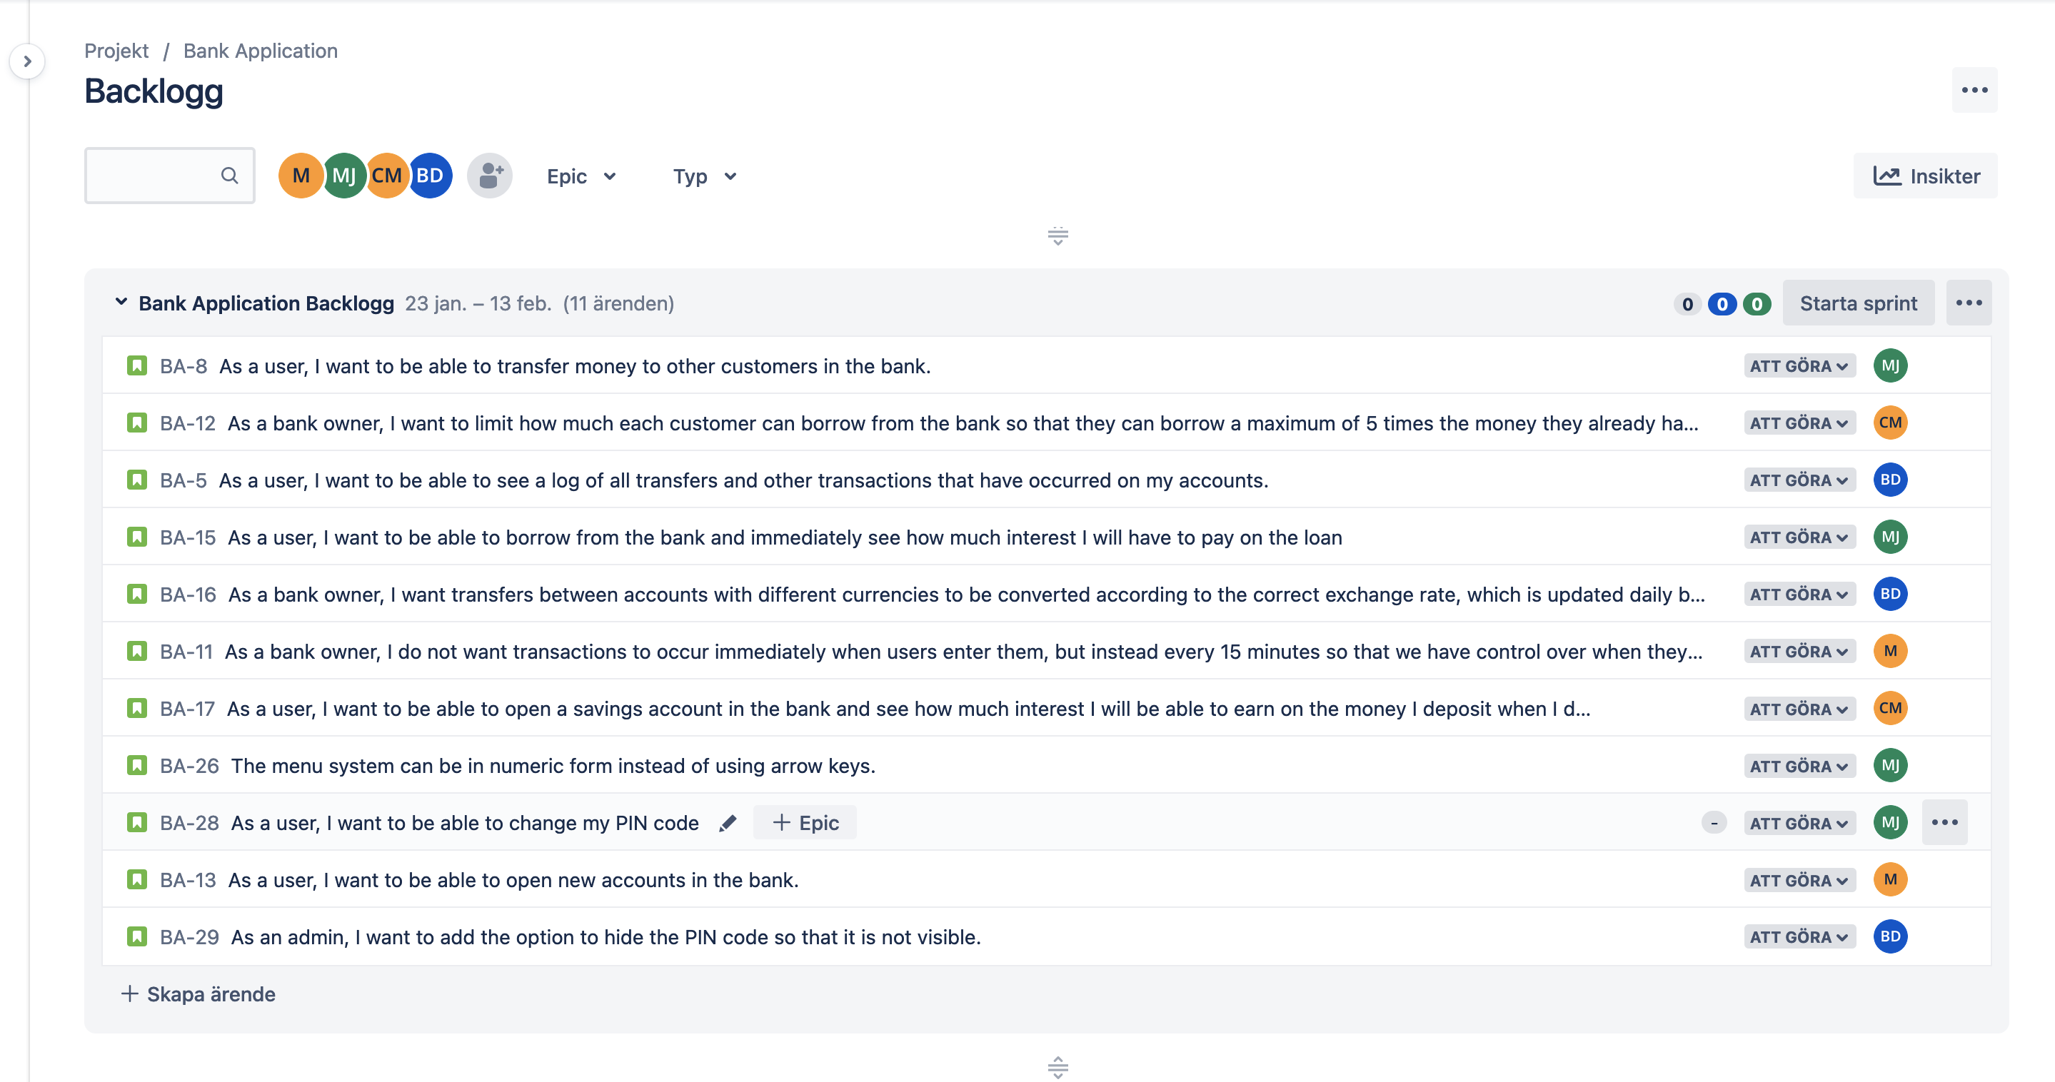The height and width of the screenshot is (1082, 2055).
Task: Click the story icon beside BA-8
Action: (x=136, y=365)
